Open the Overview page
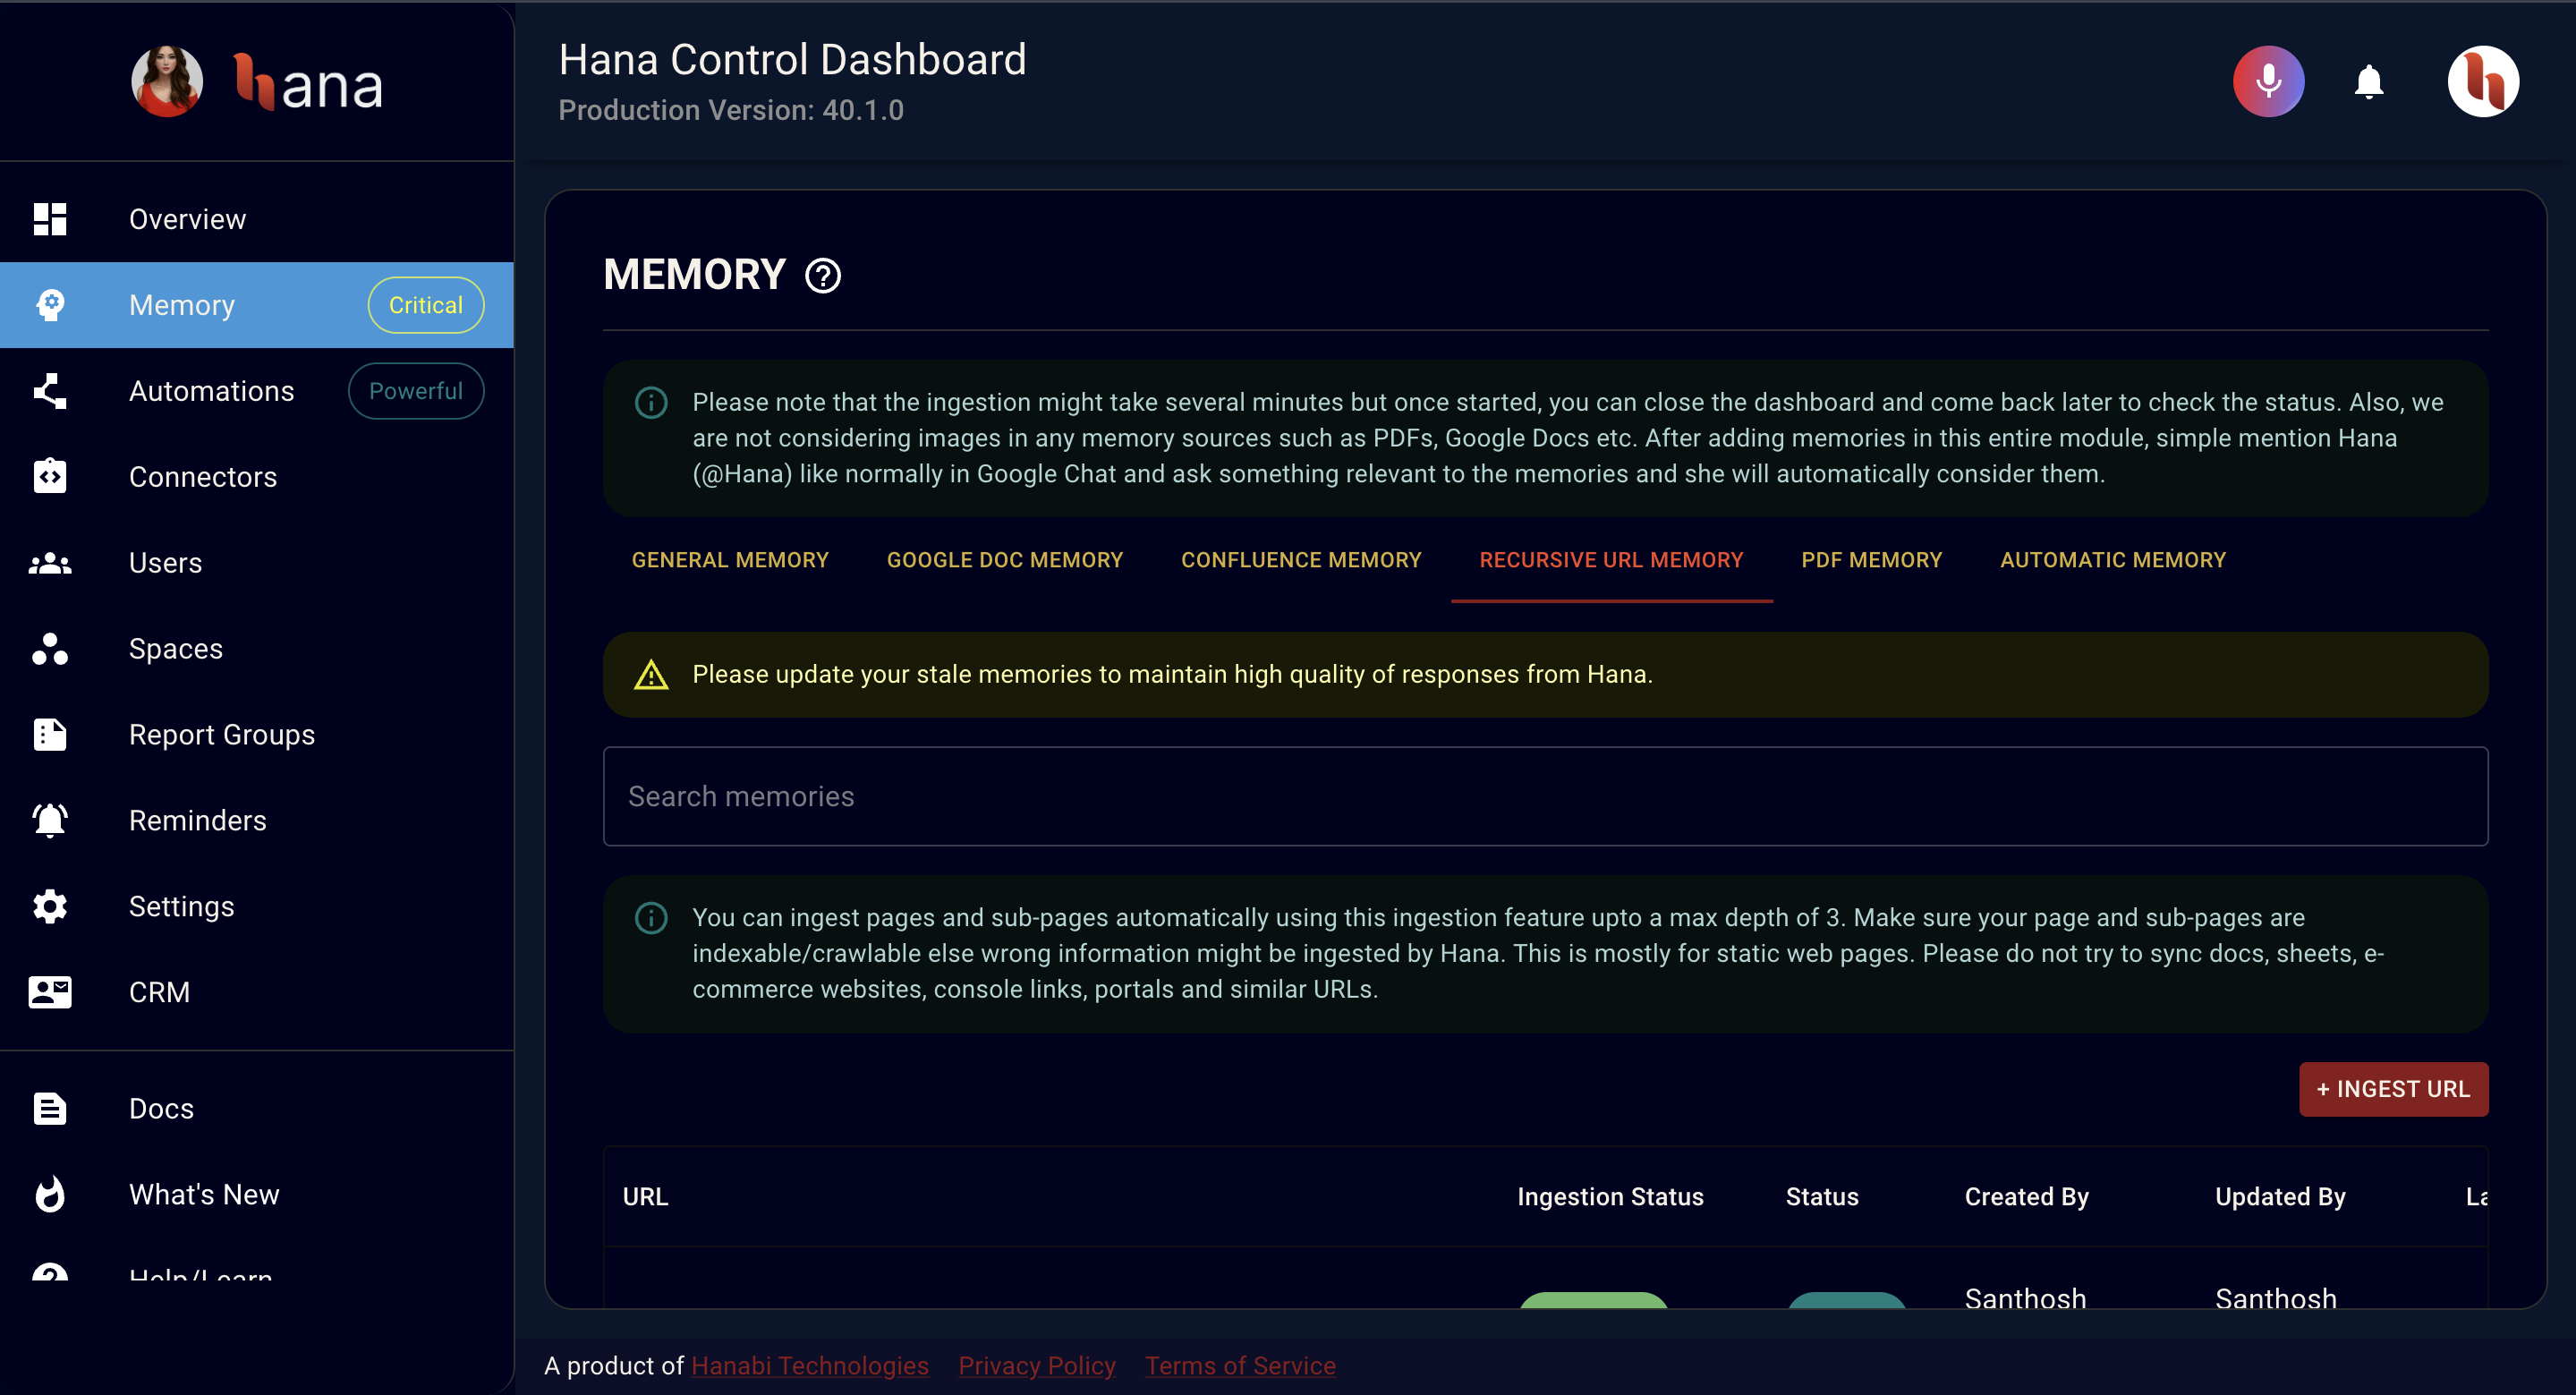 257,219
